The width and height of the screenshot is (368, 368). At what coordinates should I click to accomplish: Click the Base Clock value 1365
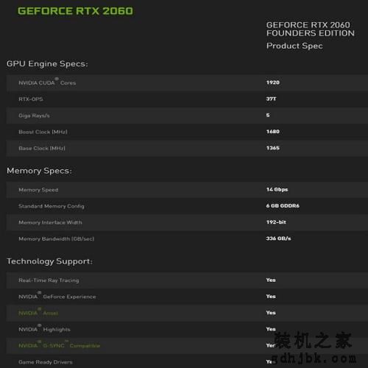[x=273, y=148]
